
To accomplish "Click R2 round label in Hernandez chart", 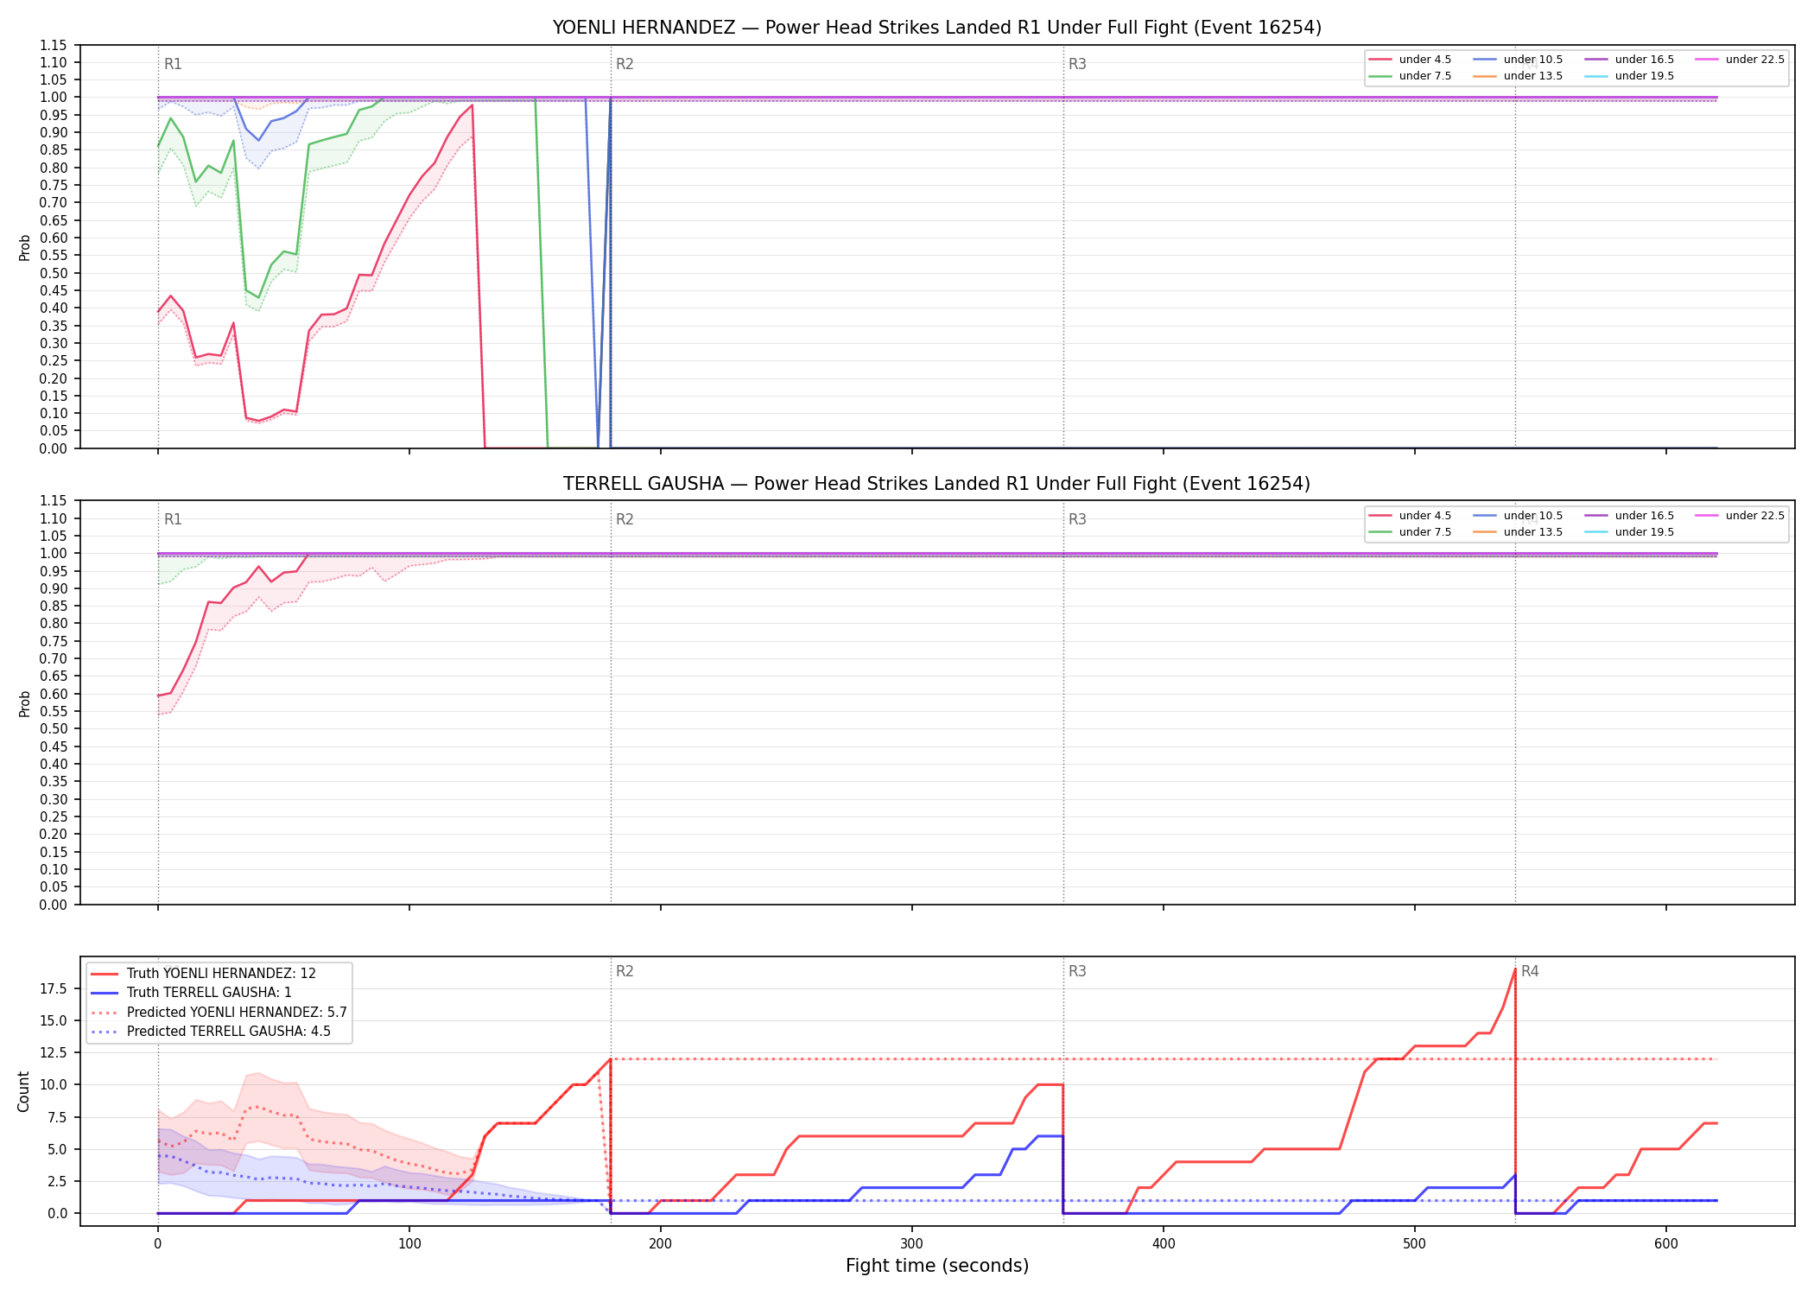I will tap(625, 64).
